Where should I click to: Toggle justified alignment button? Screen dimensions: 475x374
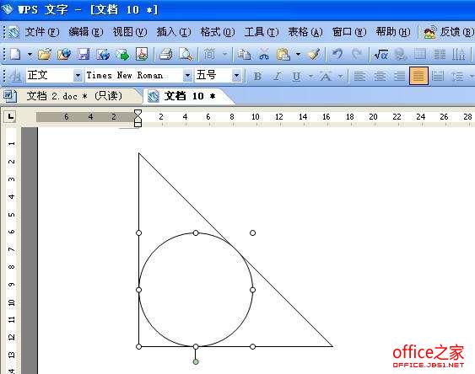click(x=418, y=76)
